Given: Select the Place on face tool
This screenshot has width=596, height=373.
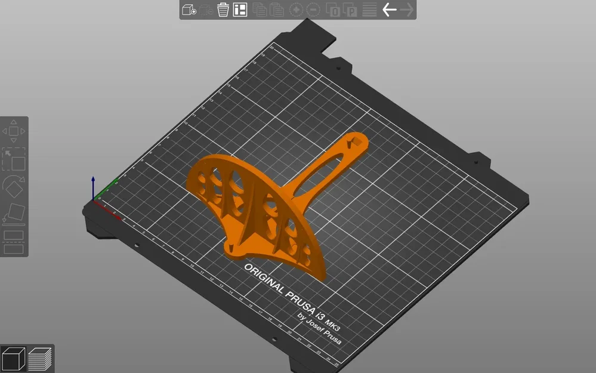Looking at the screenshot, I should tap(14, 214).
